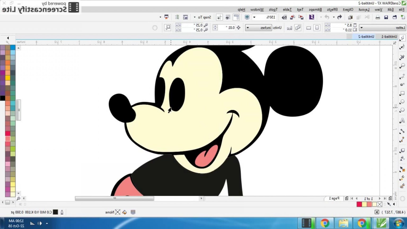This screenshot has width=407, height=229.
Task: Open the Undo history dropdown arrow
Action: click(x=334, y=17)
